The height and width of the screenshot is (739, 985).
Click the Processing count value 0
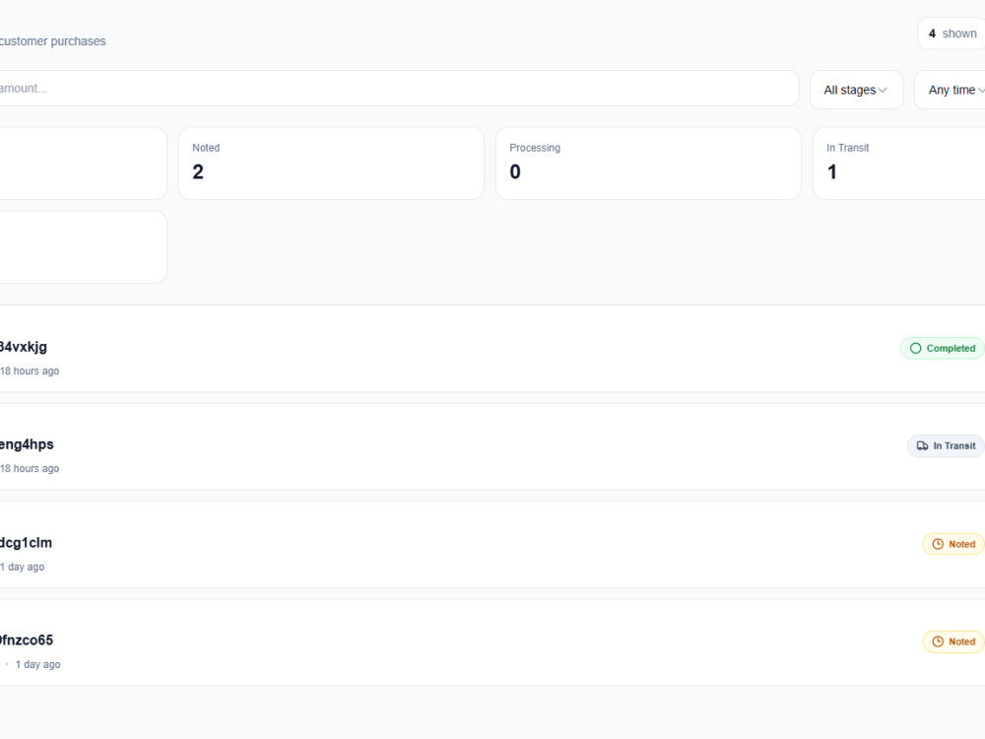[x=515, y=171]
